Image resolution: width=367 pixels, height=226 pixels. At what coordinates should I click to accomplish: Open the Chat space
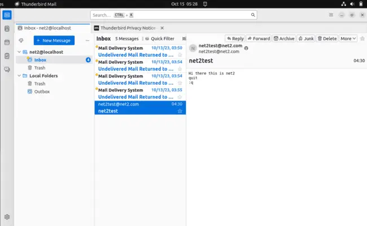(7, 69)
